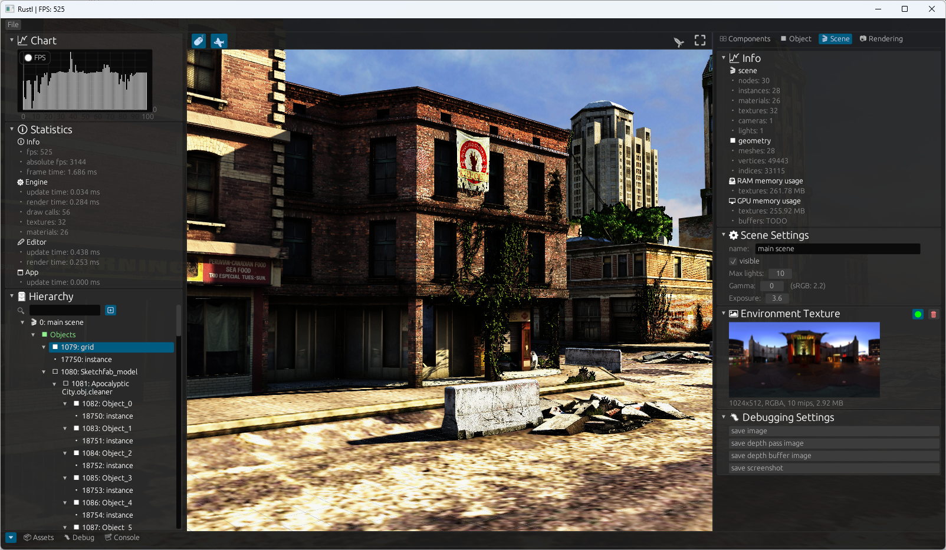Click the green environment texture enable icon
Screen dimensions: 946x550
[x=918, y=314]
